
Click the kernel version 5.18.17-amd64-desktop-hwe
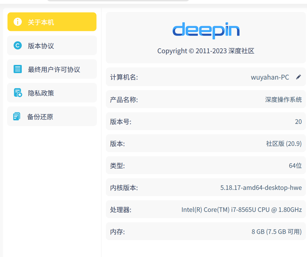click(261, 188)
